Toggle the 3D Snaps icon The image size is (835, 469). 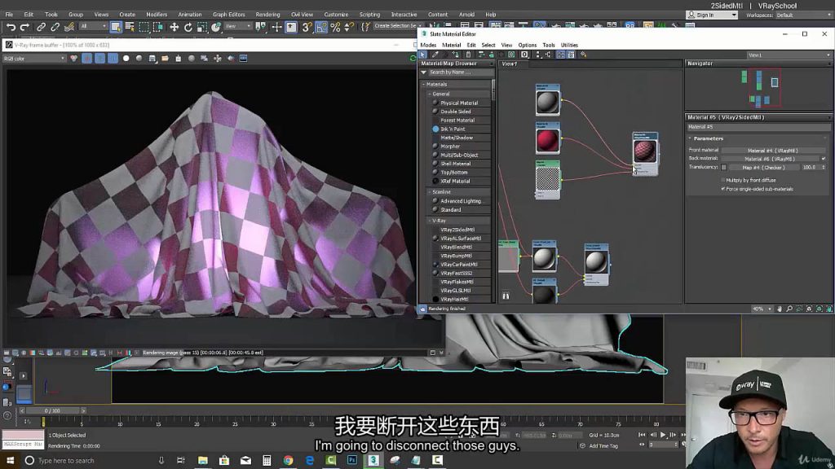point(307,27)
